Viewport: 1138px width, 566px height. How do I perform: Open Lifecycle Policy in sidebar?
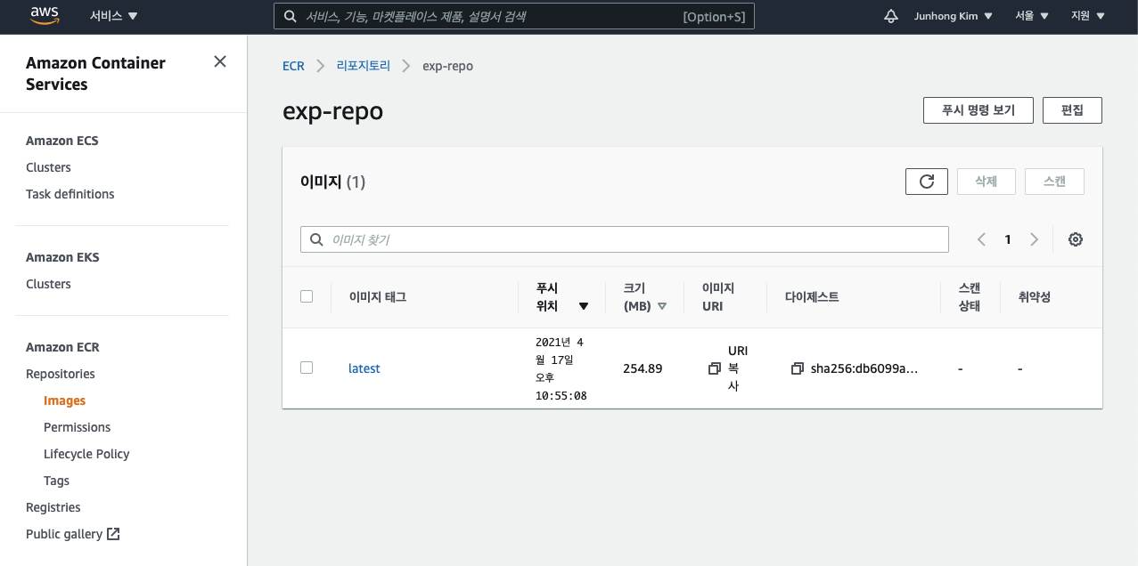[86, 454]
